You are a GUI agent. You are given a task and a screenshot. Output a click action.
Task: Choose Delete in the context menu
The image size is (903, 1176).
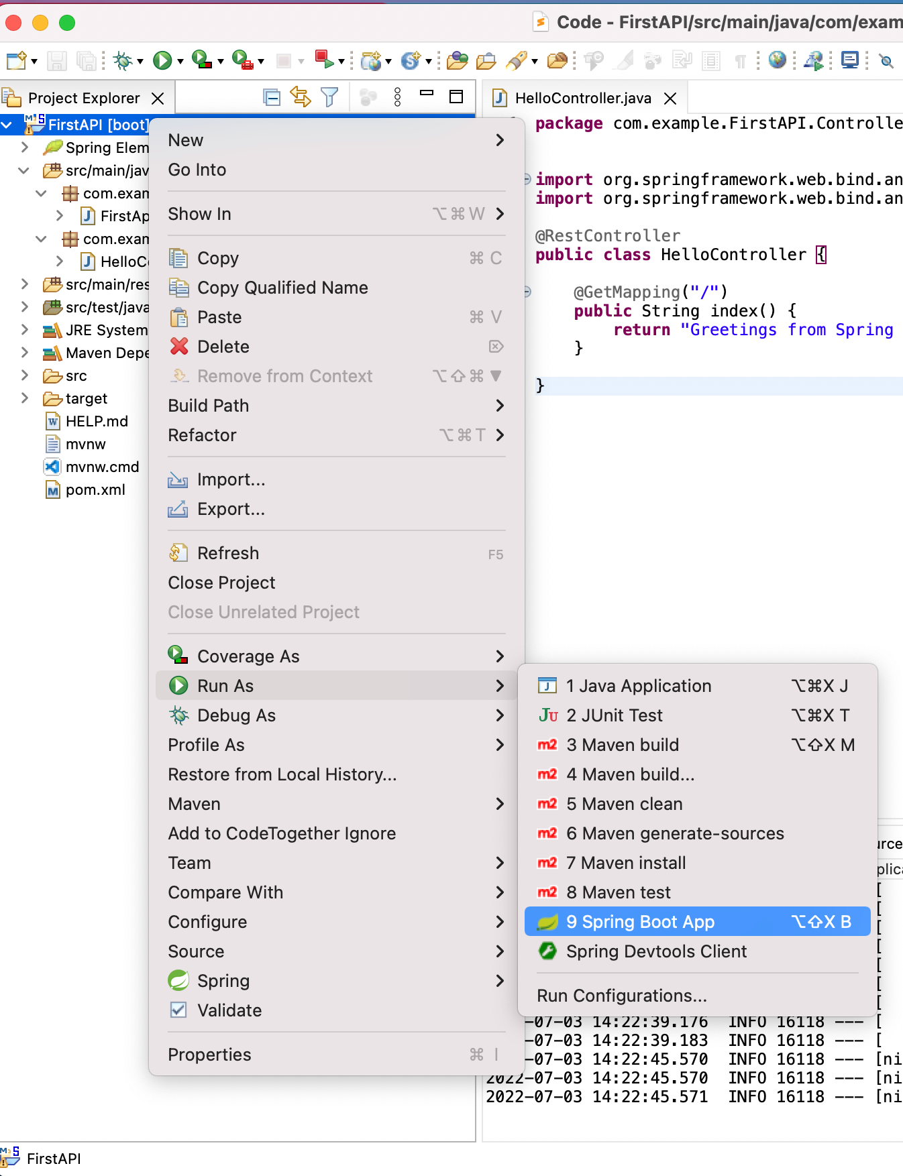tap(336, 347)
